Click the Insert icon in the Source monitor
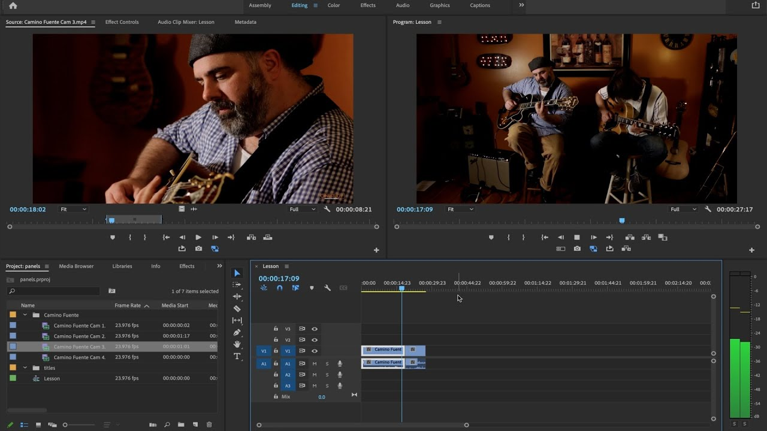 pyautogui.click(x=252, y=237)
